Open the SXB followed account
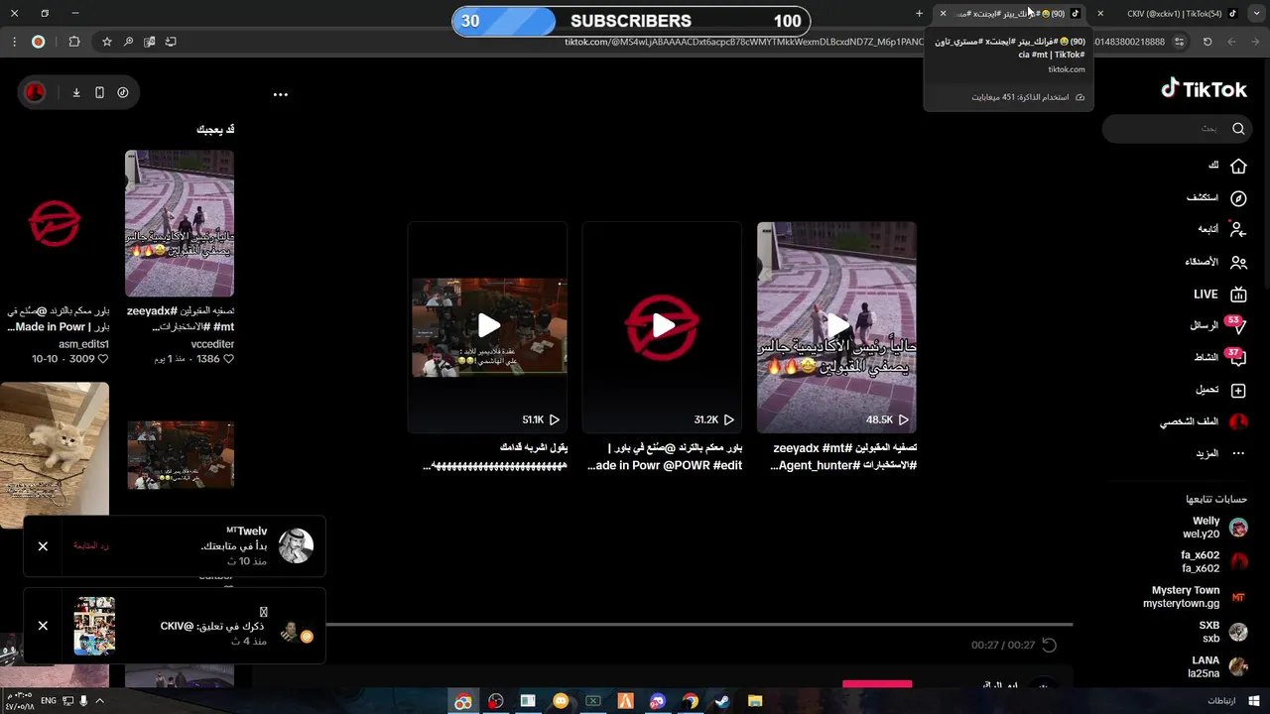 (1222, 632)
